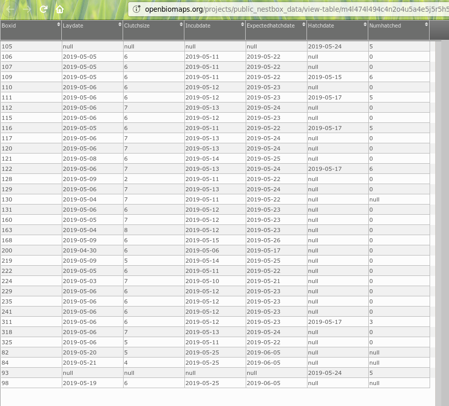Go to the browser home icon

point(60,9)
